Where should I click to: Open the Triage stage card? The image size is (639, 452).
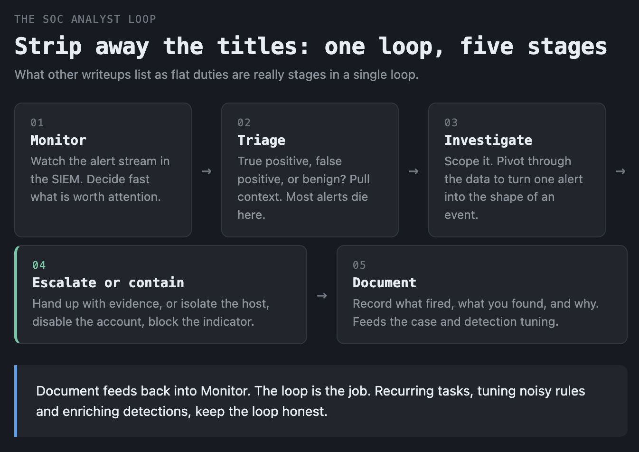pyautogui.click(x=310, y=170)
